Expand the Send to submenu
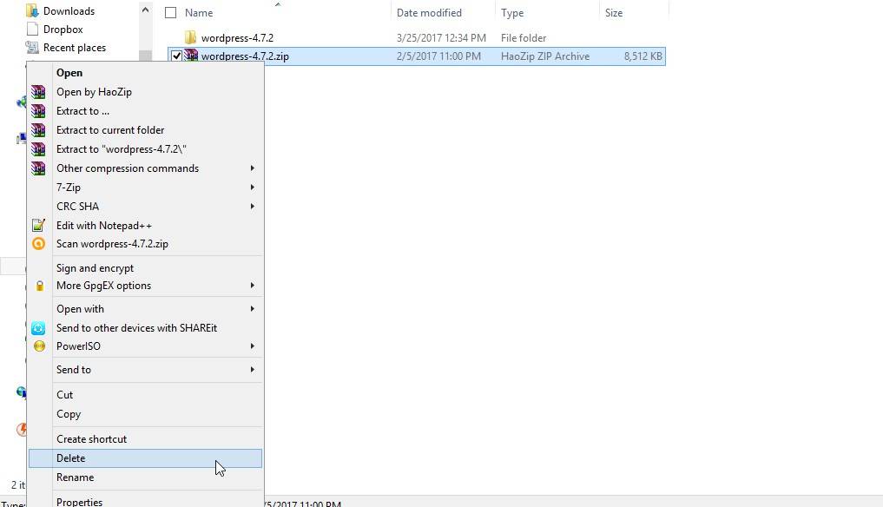This screenshot has width=883, height=507. 73,369
